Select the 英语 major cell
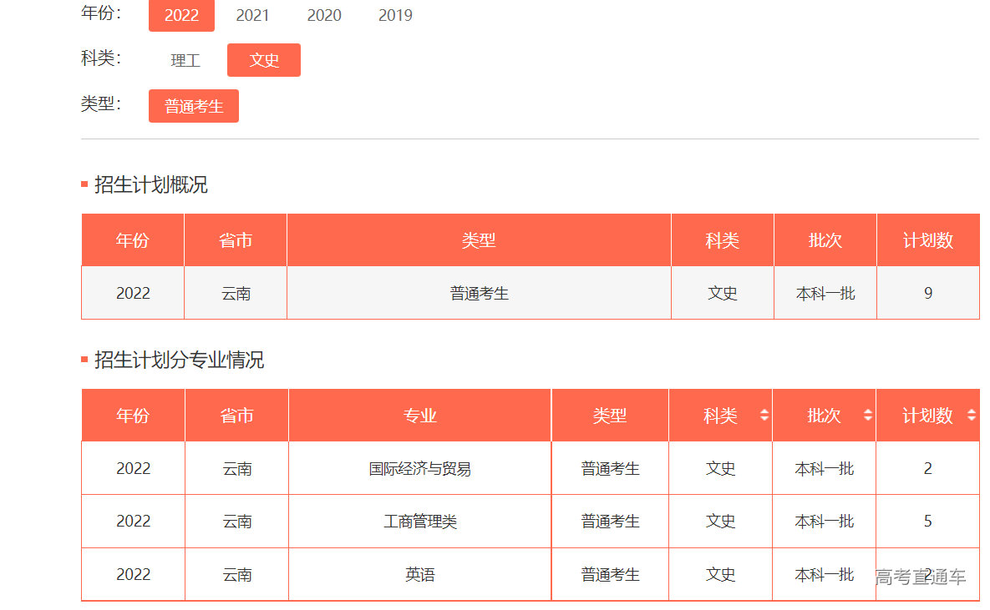 (x=419, y=575)
